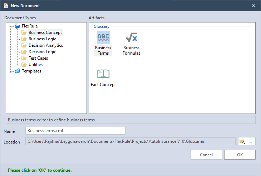Select Decision Logic in document types
261x176 pixels.
pyautogui.click(x=42, y=52)
